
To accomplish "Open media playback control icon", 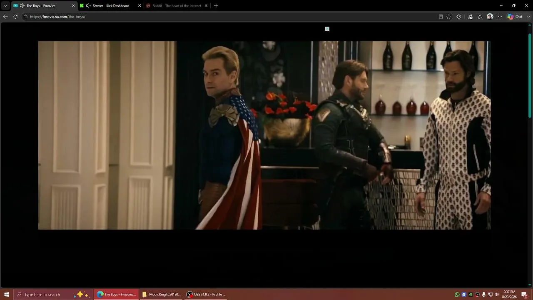I will [x=470, y=17].
